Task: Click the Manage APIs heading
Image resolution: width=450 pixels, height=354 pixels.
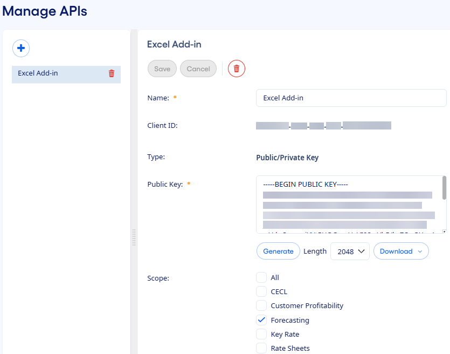Action: pyautogui.click(x=45, y=11)
